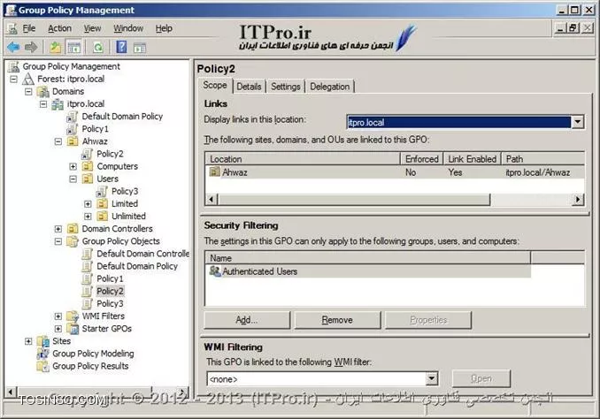The image size is (600, 419).
Task: Click the Policy3 link icon under Users
Action: point(102,191)
